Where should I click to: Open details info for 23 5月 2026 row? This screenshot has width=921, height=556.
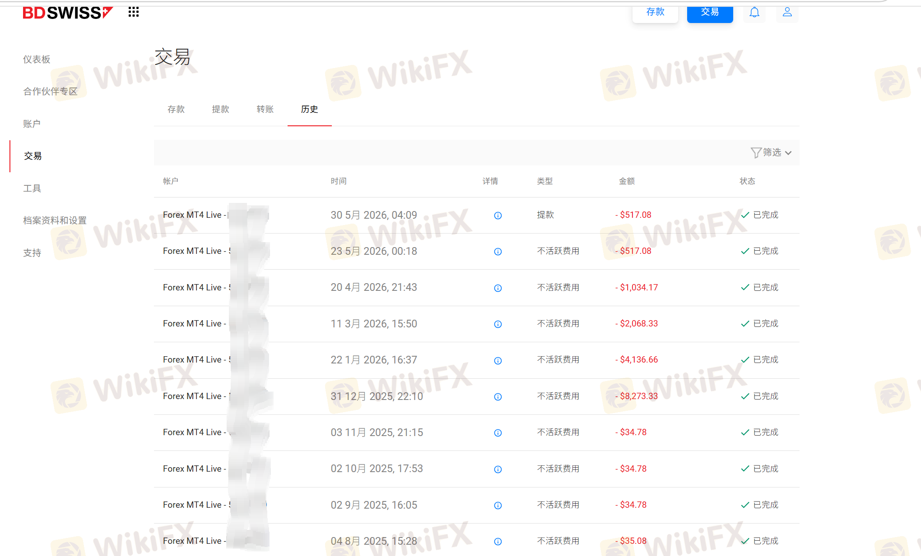click(498, 252)
